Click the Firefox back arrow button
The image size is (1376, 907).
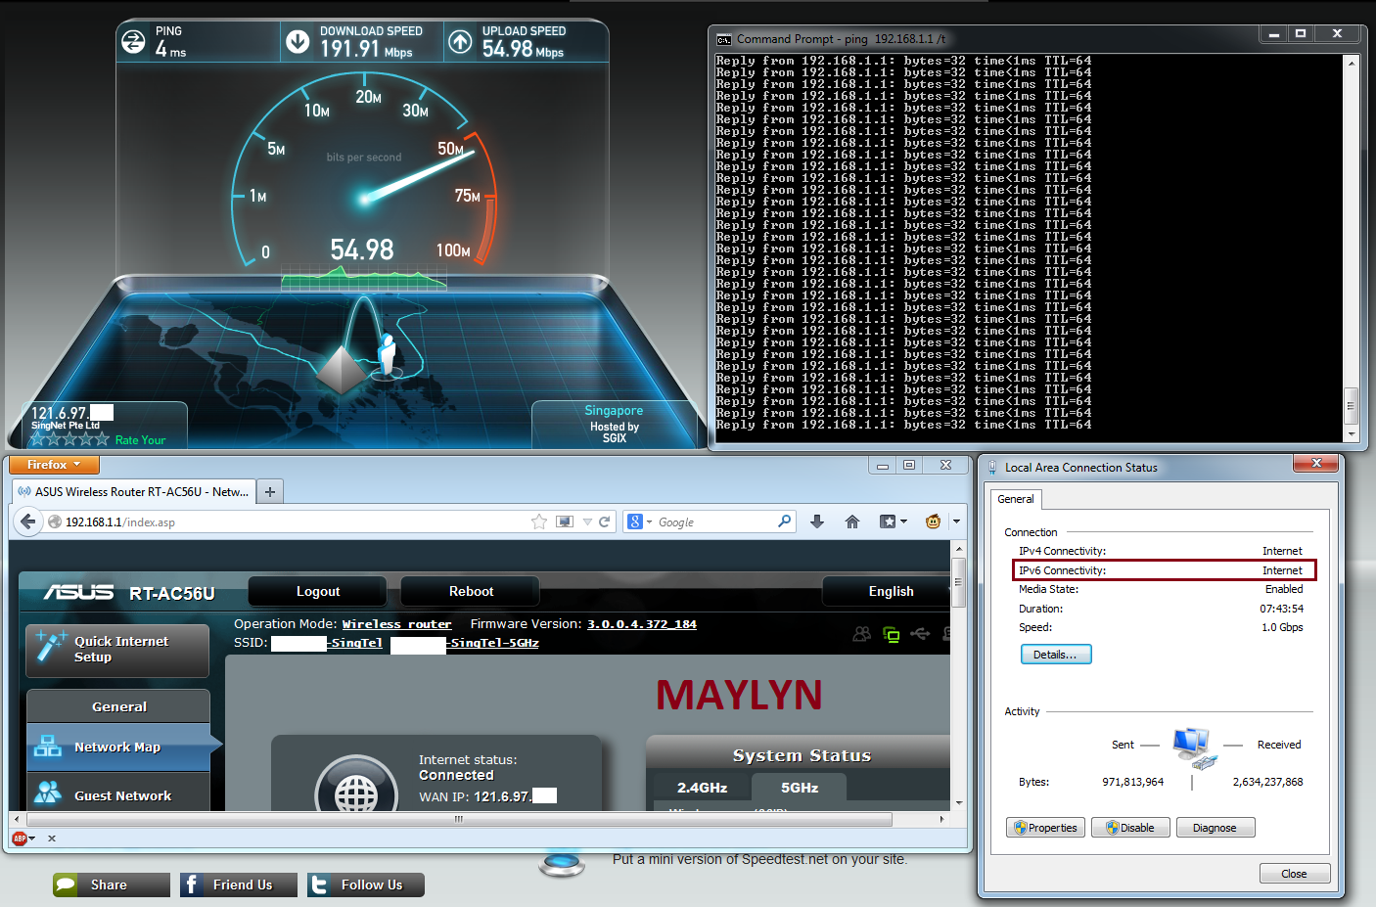pos(28,522)
